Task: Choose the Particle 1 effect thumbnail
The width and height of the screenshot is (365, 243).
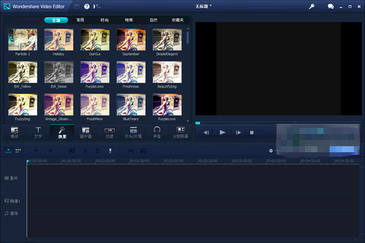Action: (x=23, y=40)
